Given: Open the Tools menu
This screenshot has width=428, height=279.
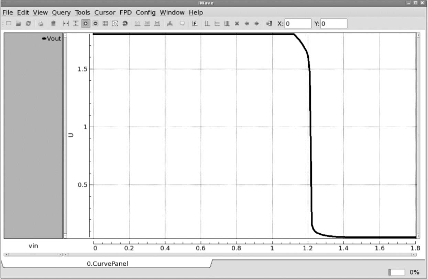Looking at the screenshot, I should (x=83, y=13).
